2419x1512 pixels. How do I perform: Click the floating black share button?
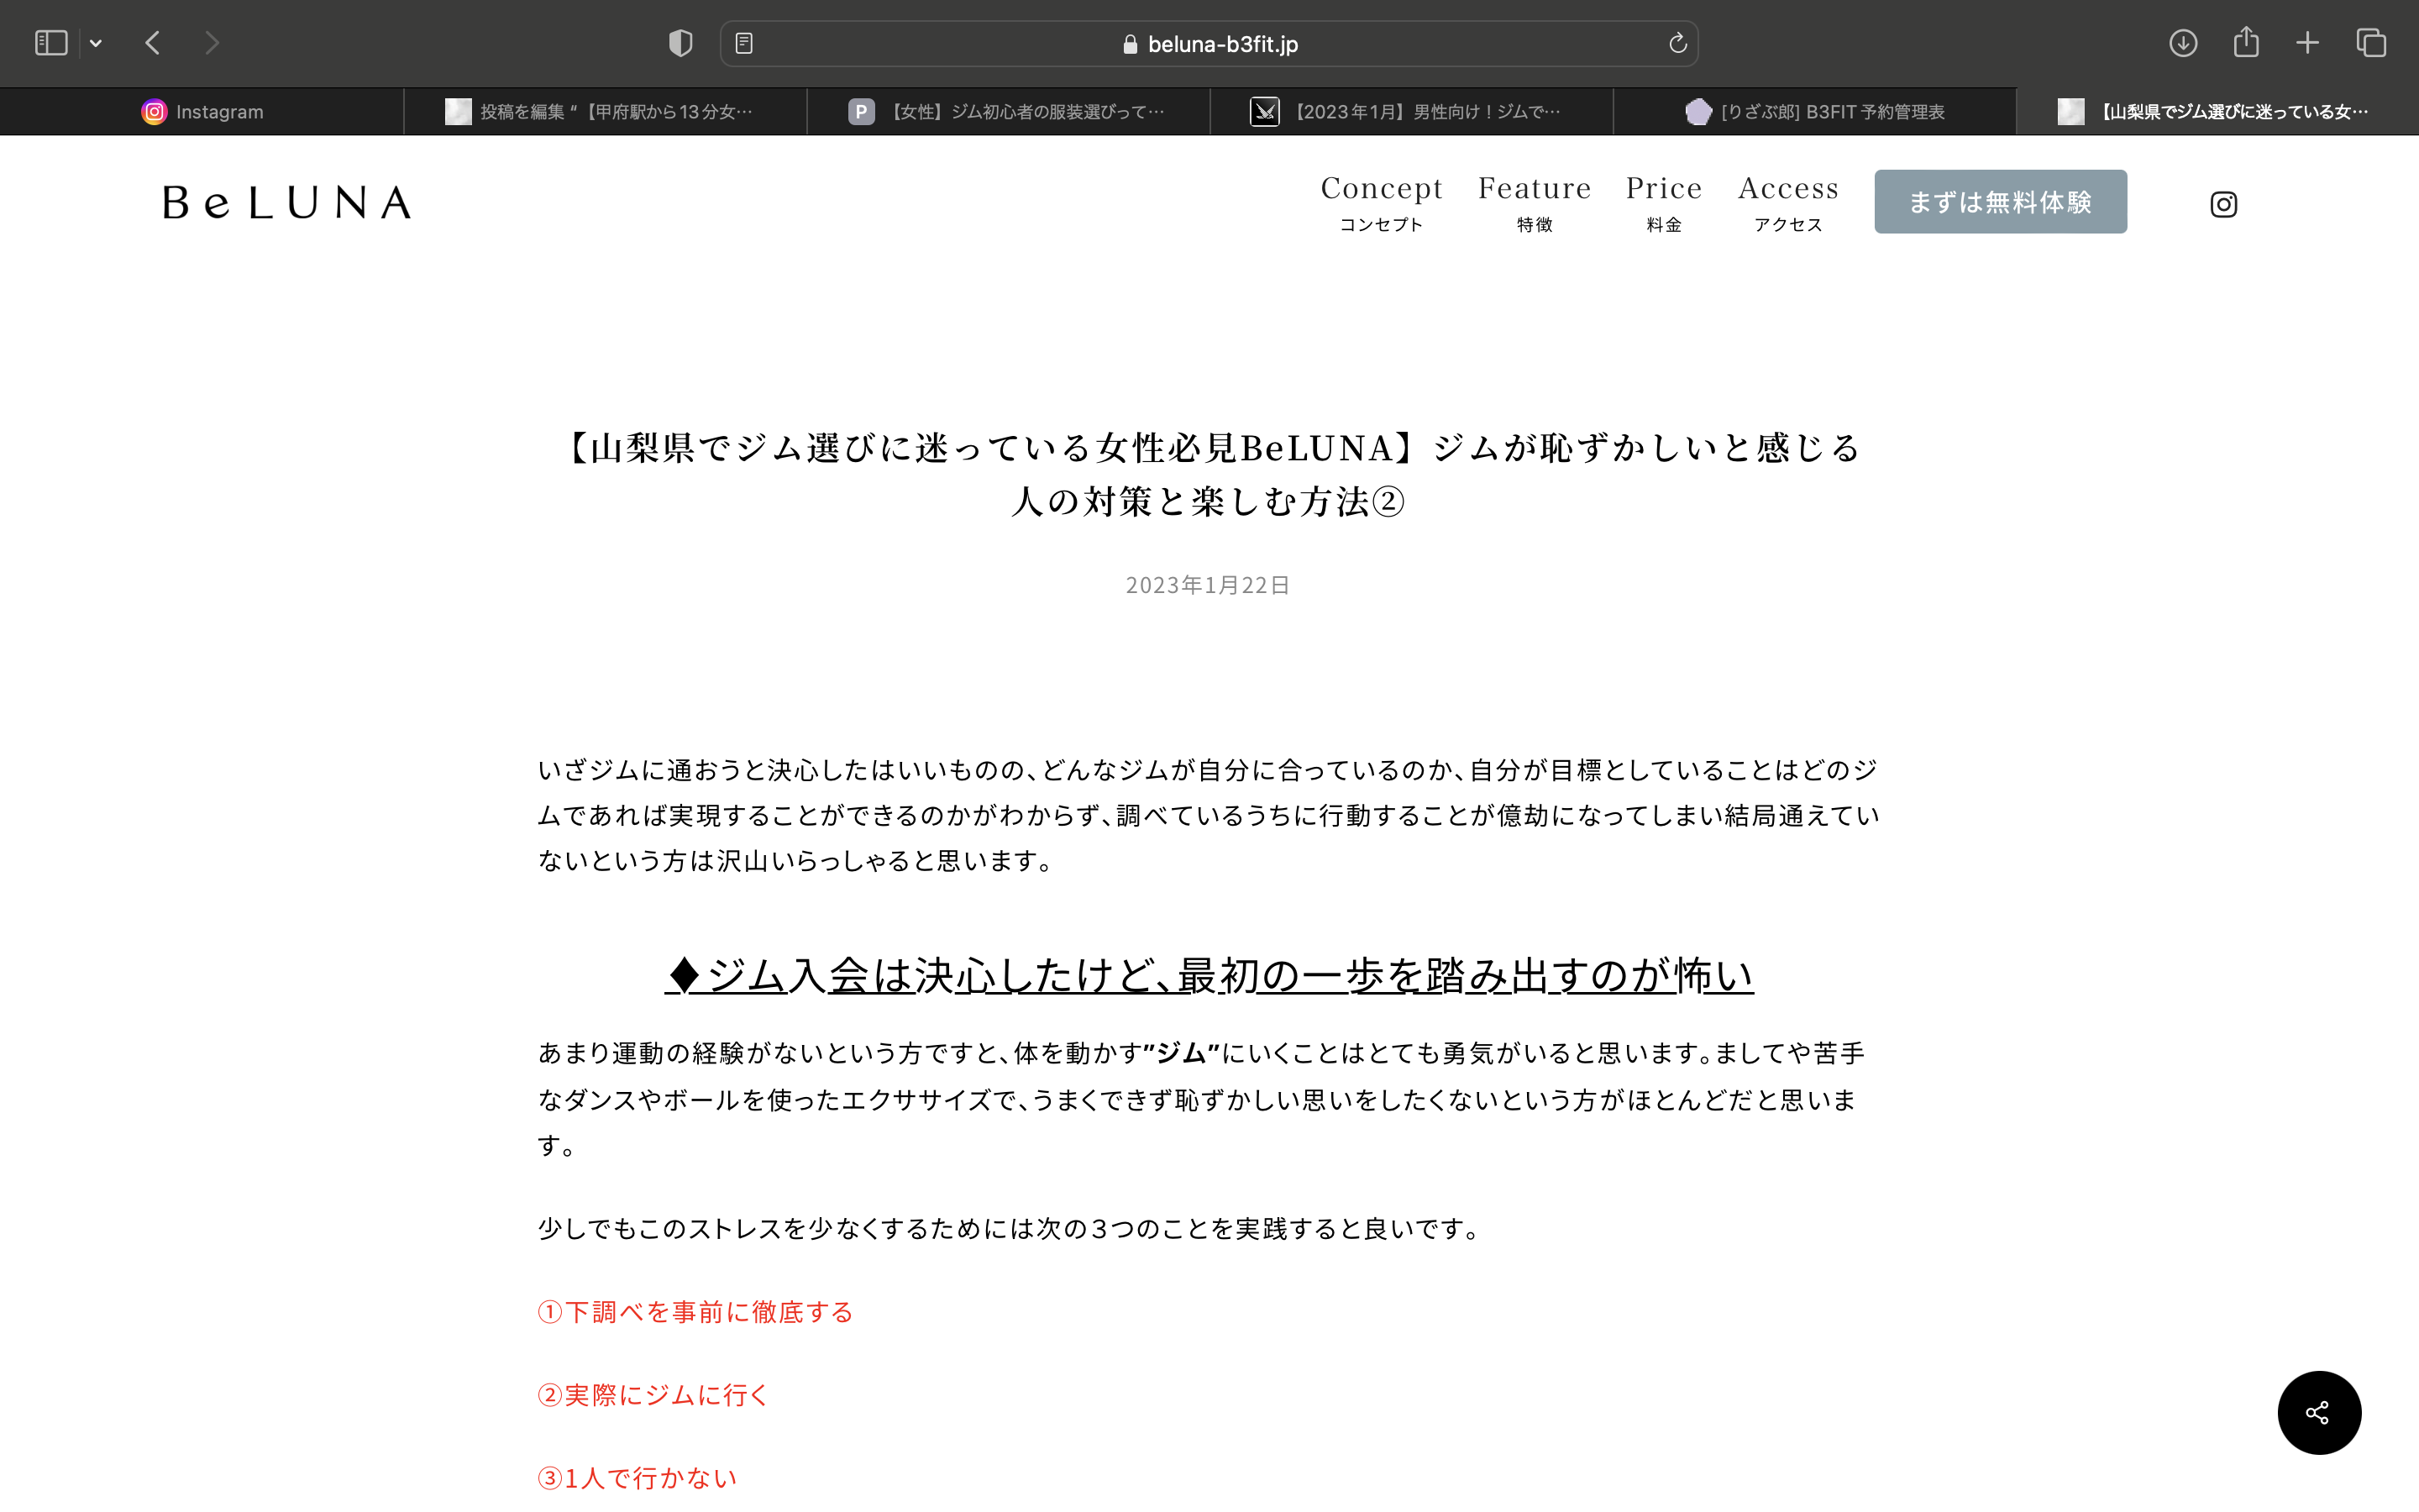(x=2319, y=1412)
